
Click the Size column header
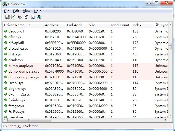[x=92, y=25]
